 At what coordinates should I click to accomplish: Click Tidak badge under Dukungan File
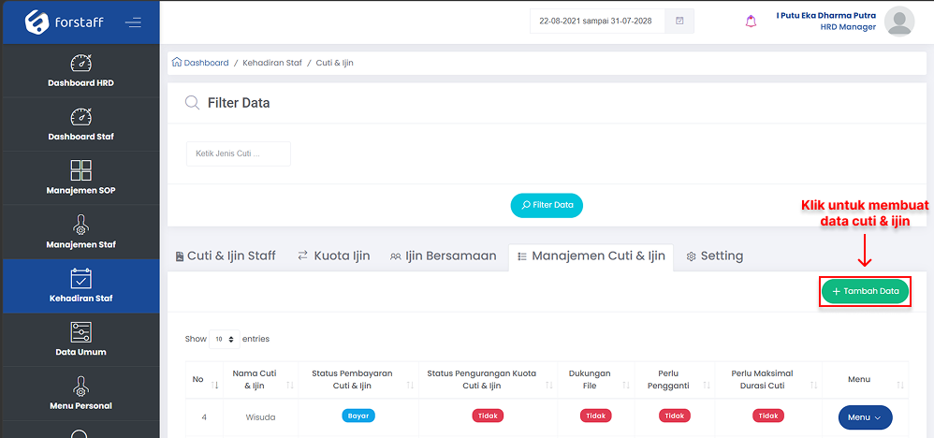595,416
